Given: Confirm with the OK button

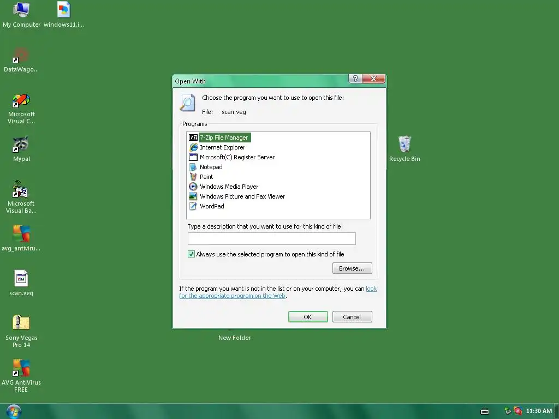Looking at the screenshot, I should click(308, 317).
